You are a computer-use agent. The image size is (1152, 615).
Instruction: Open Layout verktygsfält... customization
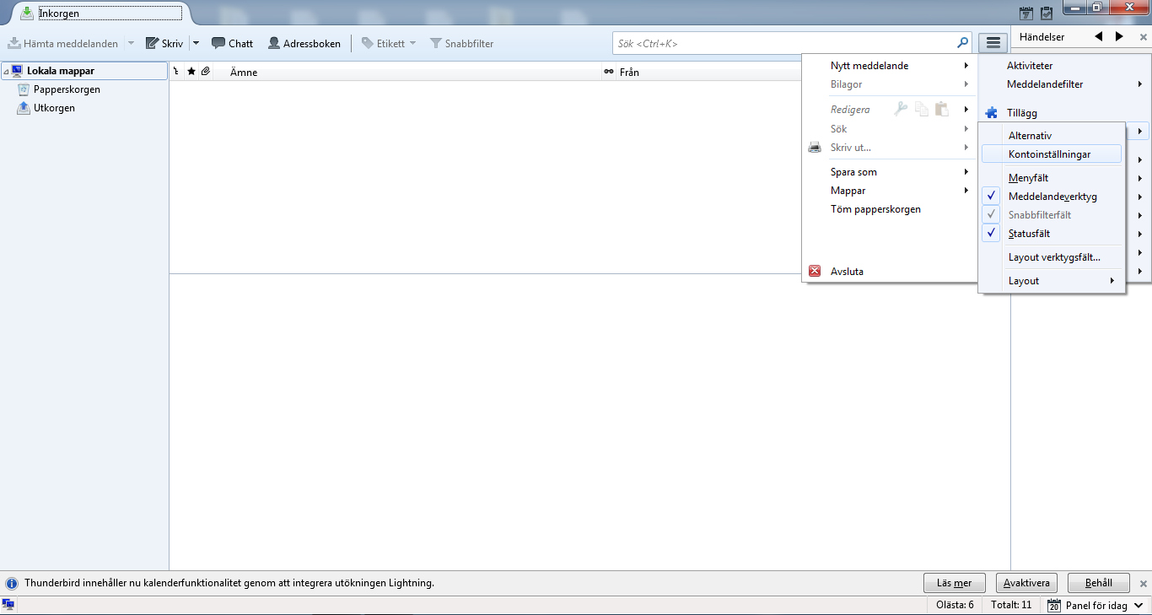[x=1052, y=257]
